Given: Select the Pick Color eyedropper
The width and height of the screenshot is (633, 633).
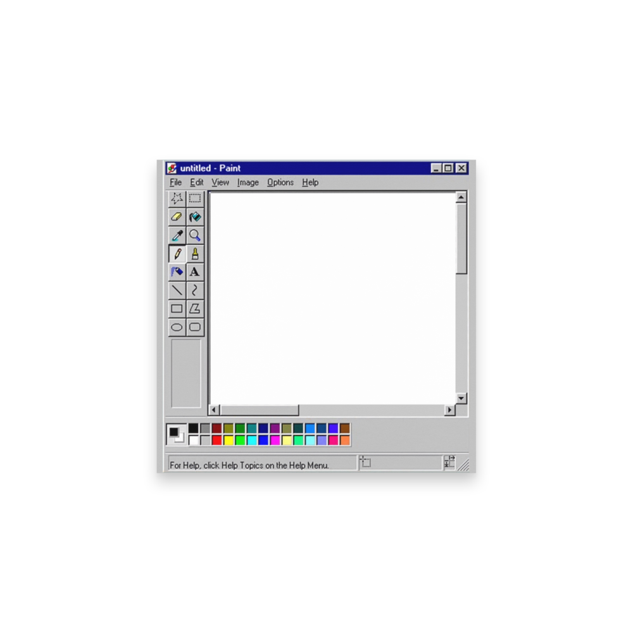Looking at the screenshot, I should pyautogui.click(x=177, y=235).
